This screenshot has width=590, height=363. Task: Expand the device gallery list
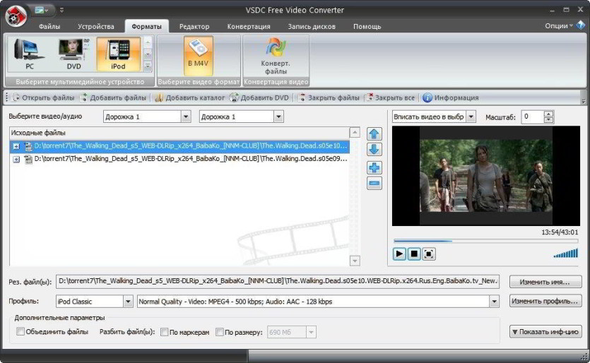pos(148,66)
